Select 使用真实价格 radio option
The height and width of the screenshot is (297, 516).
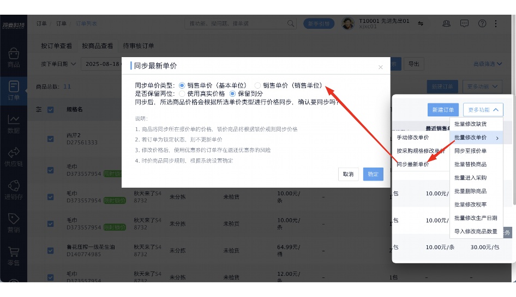point(183,94)
